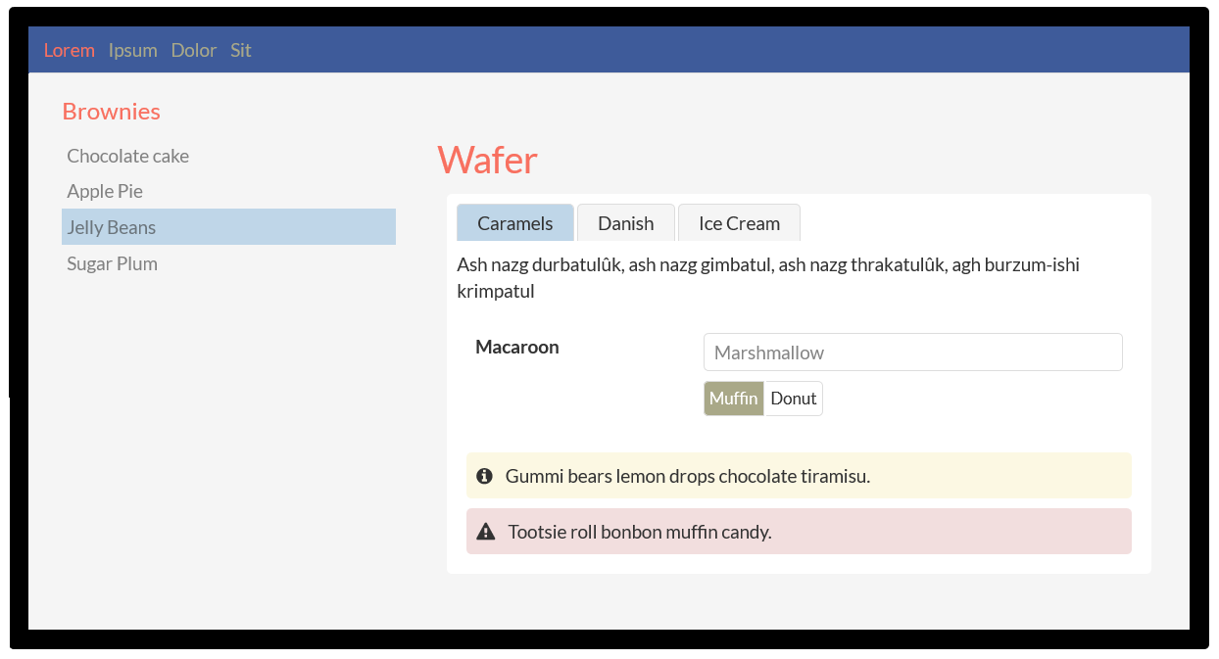Open Sugar Plum in the sidebar
This screenshot has width=1219, height=659.
[113, 263]
